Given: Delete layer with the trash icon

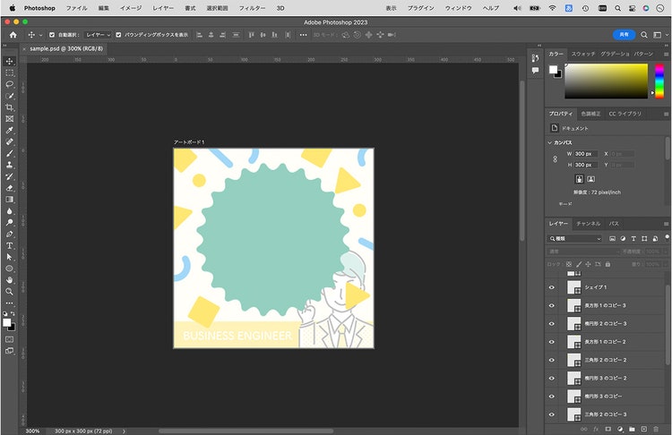Looking at the screenshot, I should point(656,429).
